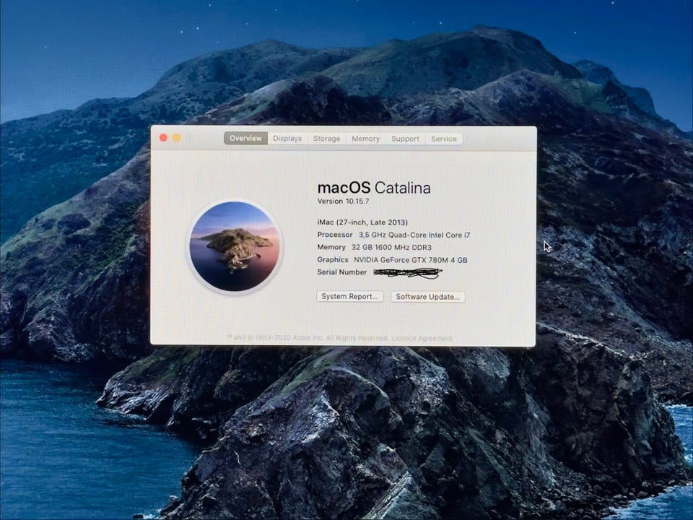Click the Software Update button
The image size is (693, 520).
pyautogui.click(x=428, y=296)
